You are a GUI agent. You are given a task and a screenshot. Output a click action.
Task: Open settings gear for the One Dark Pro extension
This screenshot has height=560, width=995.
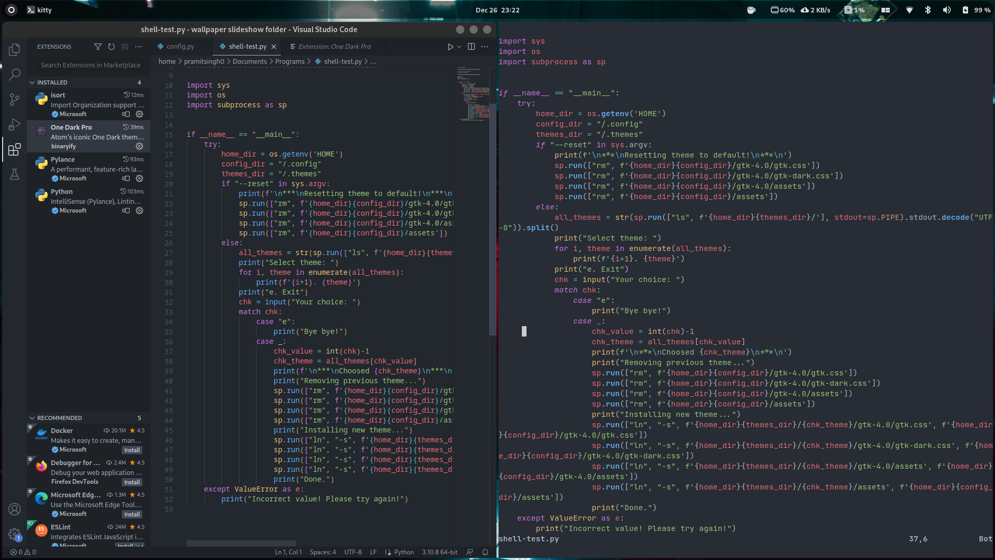(139, 146)
